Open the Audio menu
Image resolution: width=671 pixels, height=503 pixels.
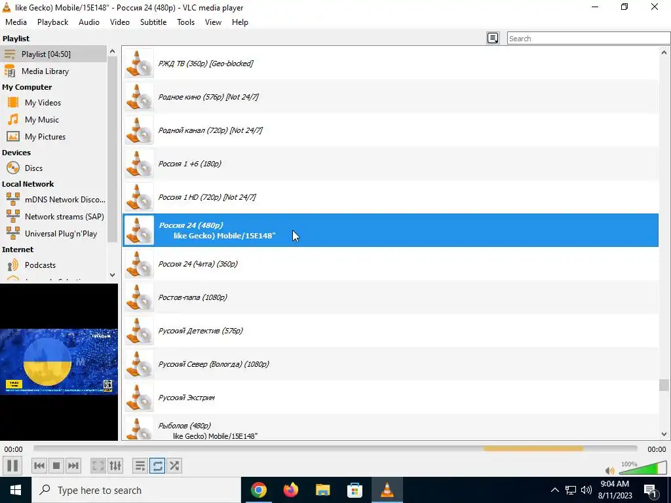(89, 22)
